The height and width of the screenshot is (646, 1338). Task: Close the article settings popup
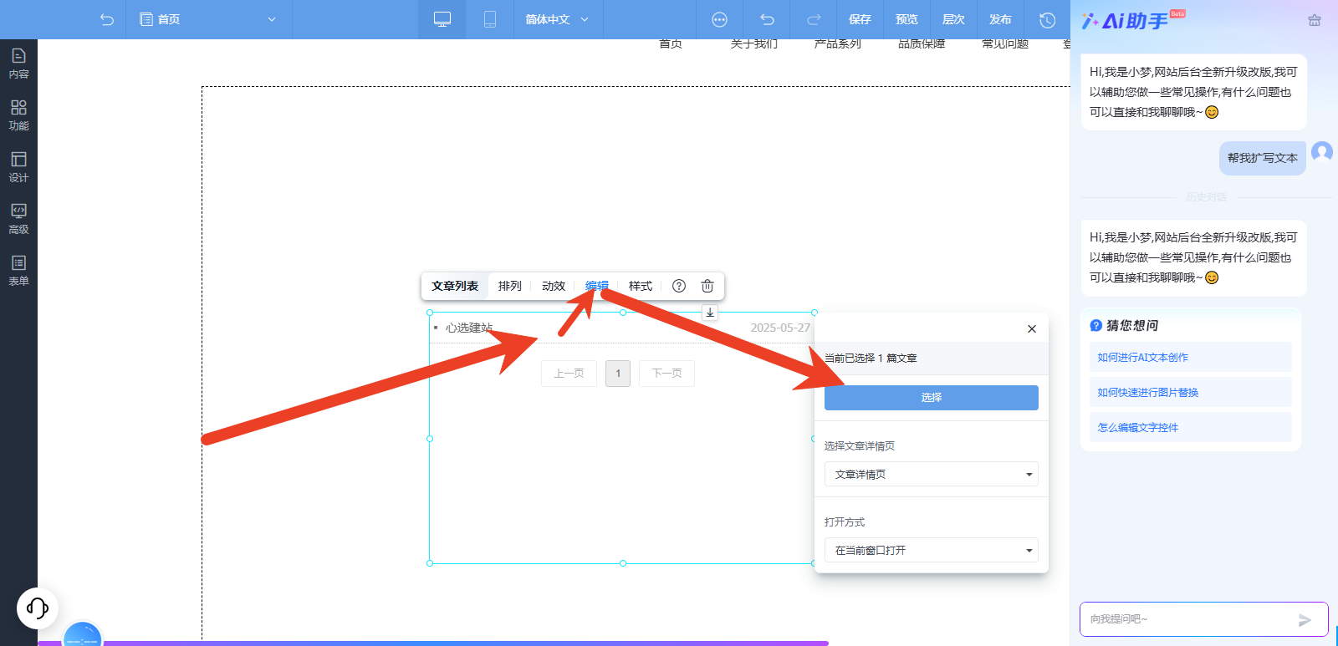tap(1032, 328)
